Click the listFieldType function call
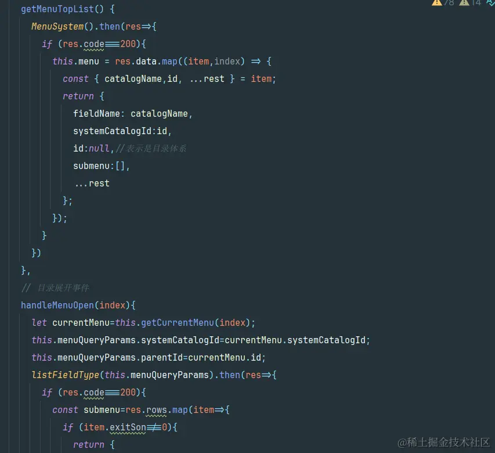Screen dimensions: 495x453 66,375
